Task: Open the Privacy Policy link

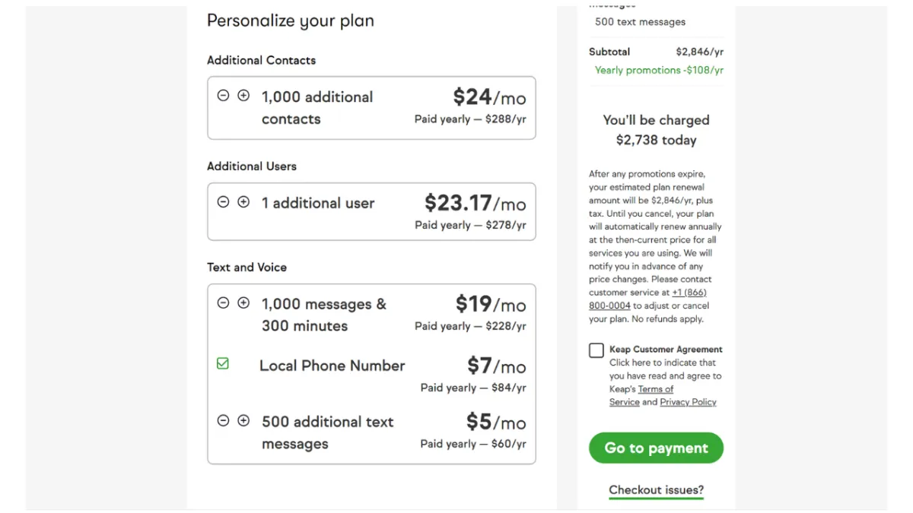Action: pyautogui.click(x=688, y=402)
